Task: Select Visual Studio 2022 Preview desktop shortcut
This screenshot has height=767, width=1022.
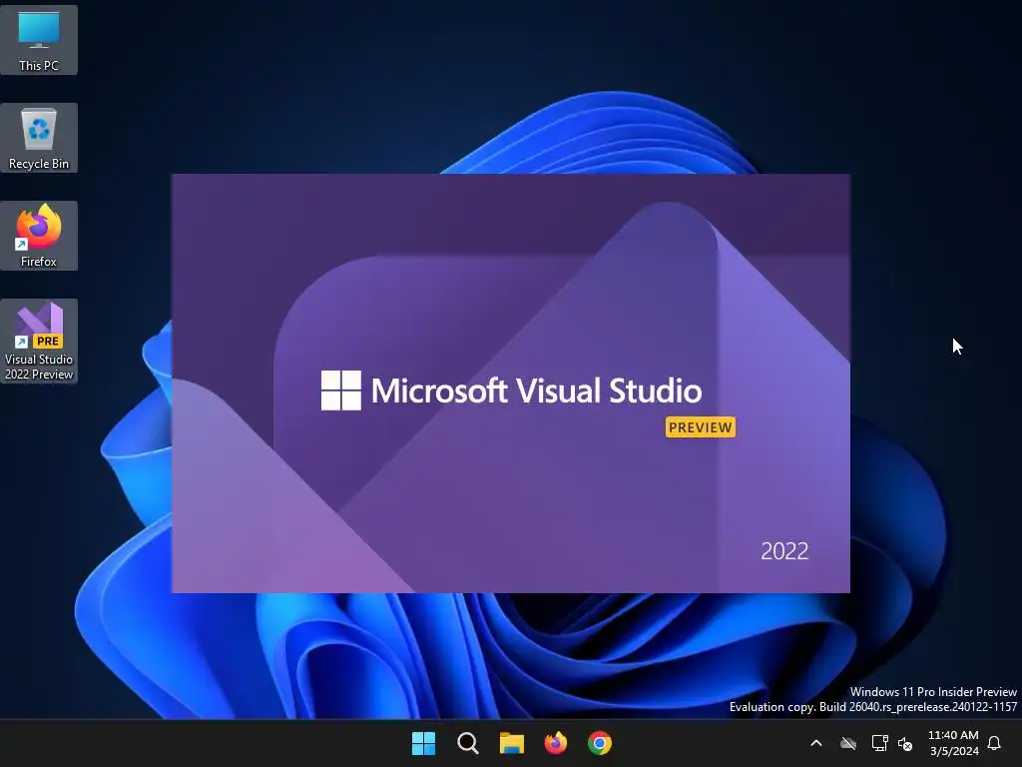Action: (x=39, y=341)
